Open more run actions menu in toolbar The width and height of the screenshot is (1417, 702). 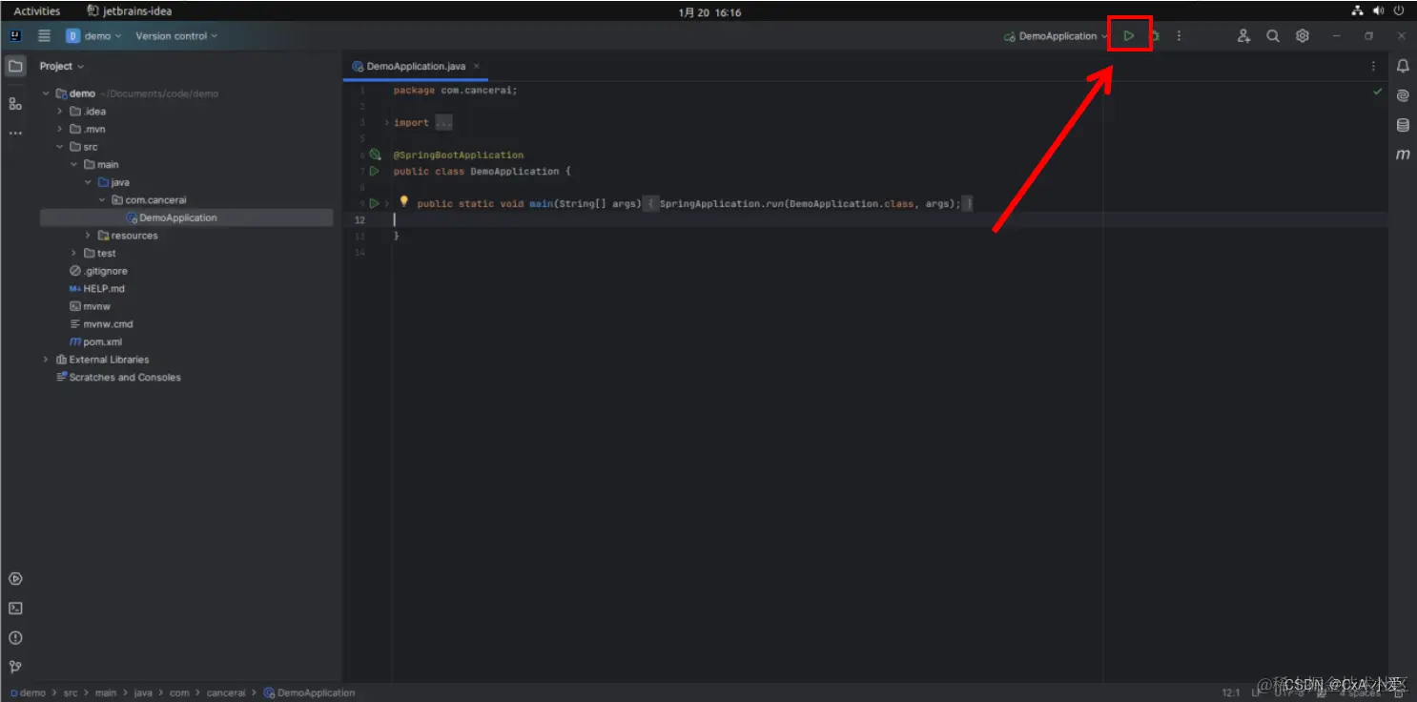click(x=1179, y=36)
